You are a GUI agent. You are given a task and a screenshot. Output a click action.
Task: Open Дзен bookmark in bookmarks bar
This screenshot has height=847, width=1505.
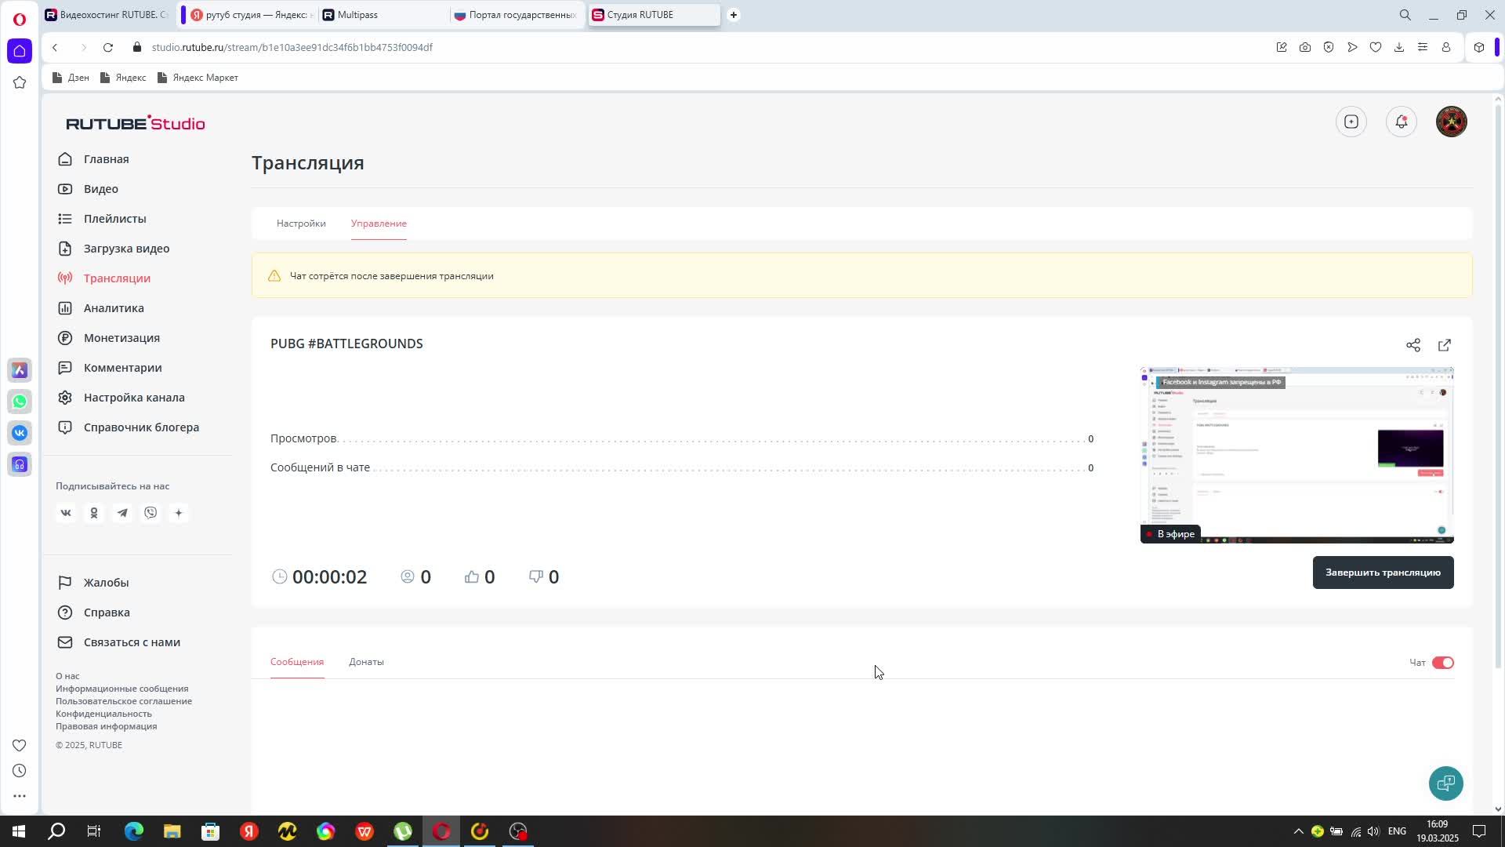click(71, 78)
